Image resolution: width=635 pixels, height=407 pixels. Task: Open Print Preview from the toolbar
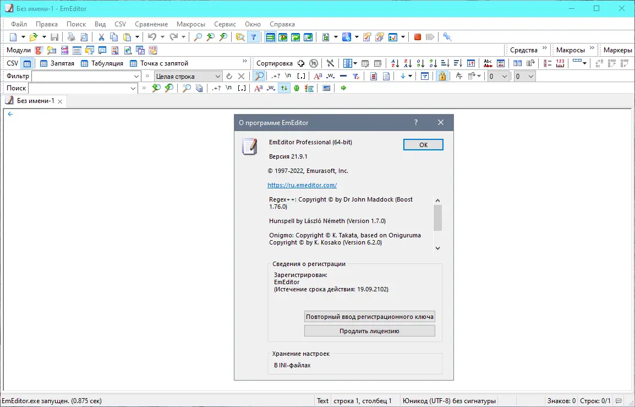pyautogui.click(x=84, y=37)
